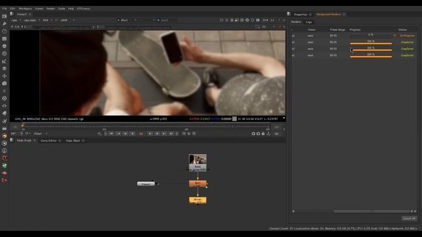Sort renders by the Status column header

402,30
